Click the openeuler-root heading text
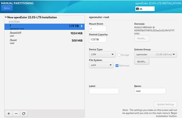The image size is (182, 118). (99, 17)
